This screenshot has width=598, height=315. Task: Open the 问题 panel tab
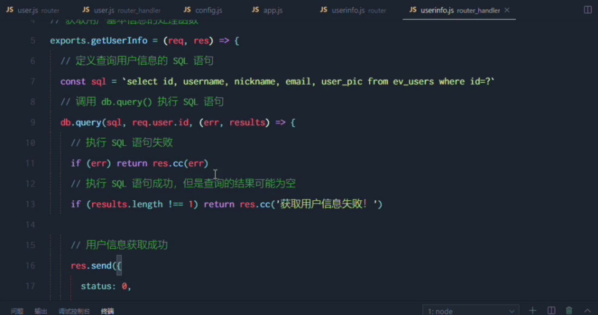pos(17,311)
